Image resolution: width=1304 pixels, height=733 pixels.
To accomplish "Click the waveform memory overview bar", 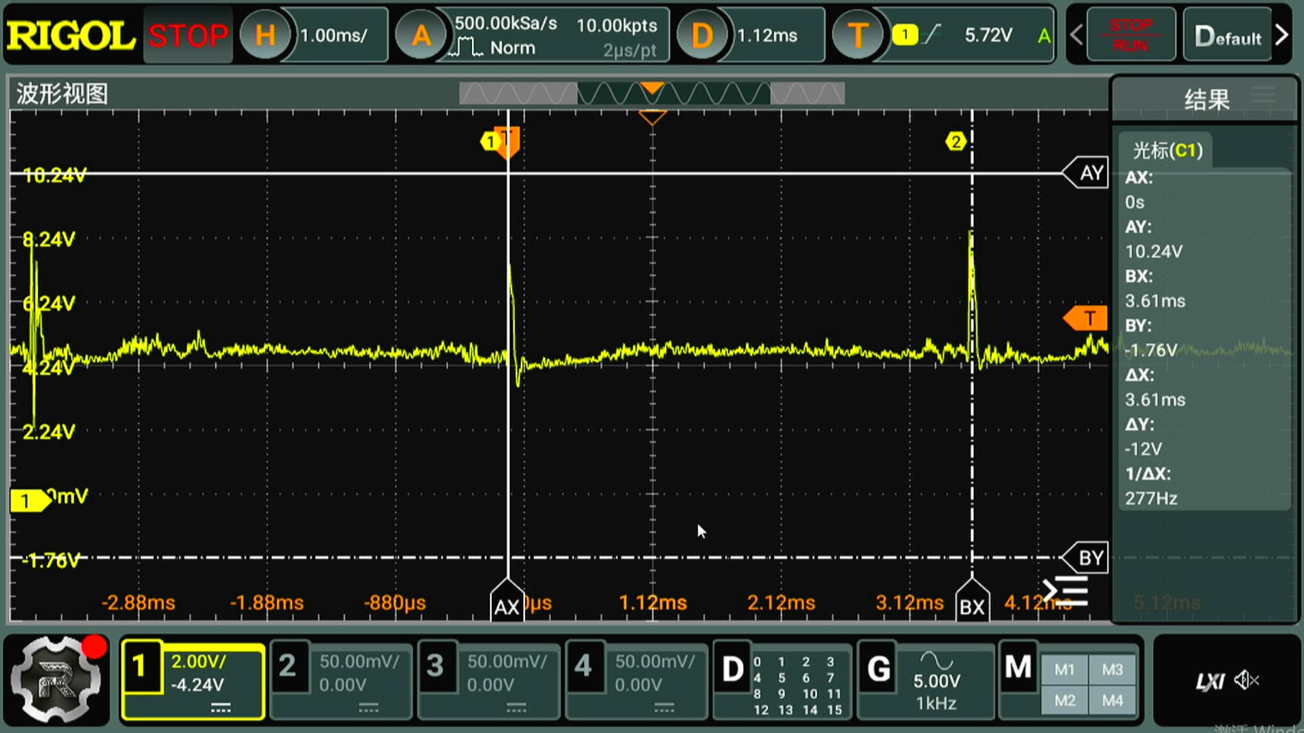I will pyautogui.click(x=652, y=94).
